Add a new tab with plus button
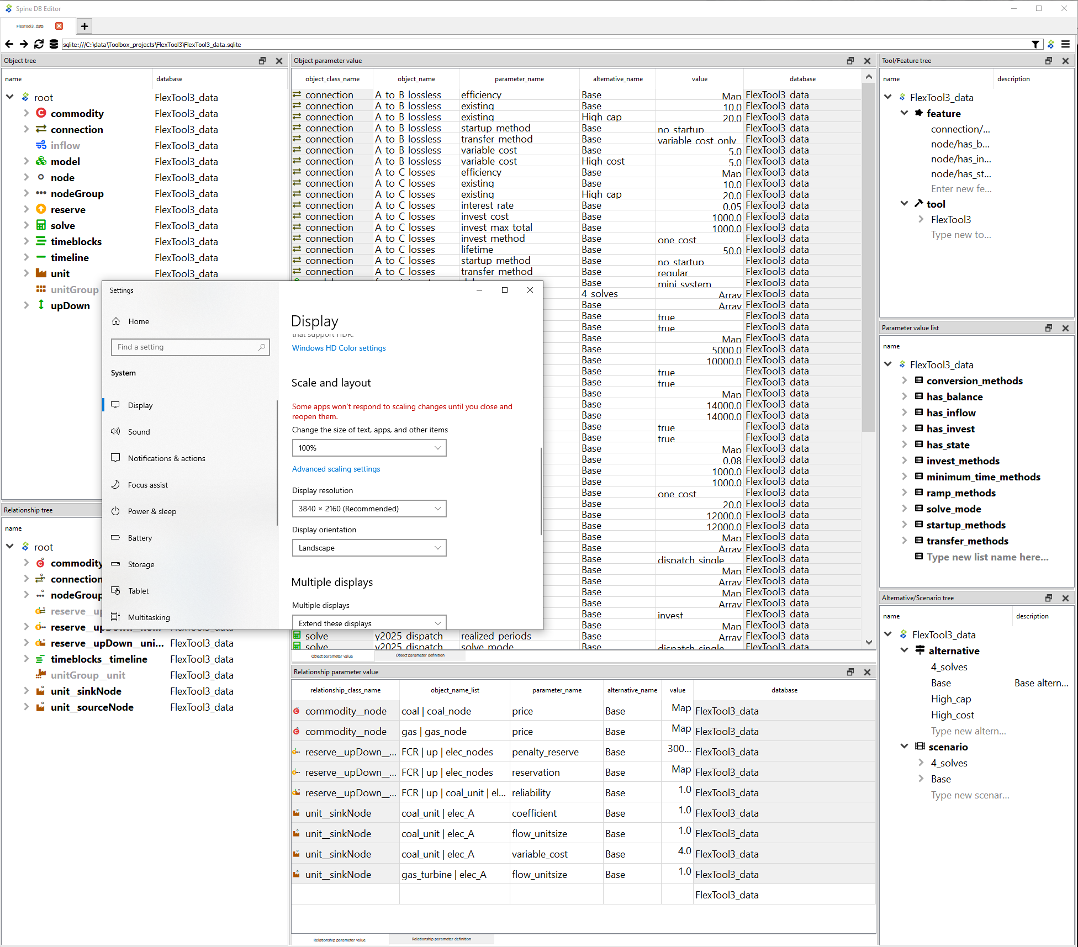This screenshot has width=1078, height=947. coord(84,26)
